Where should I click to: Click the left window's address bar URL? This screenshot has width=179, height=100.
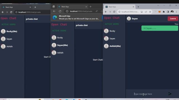[x=29, y=12]
